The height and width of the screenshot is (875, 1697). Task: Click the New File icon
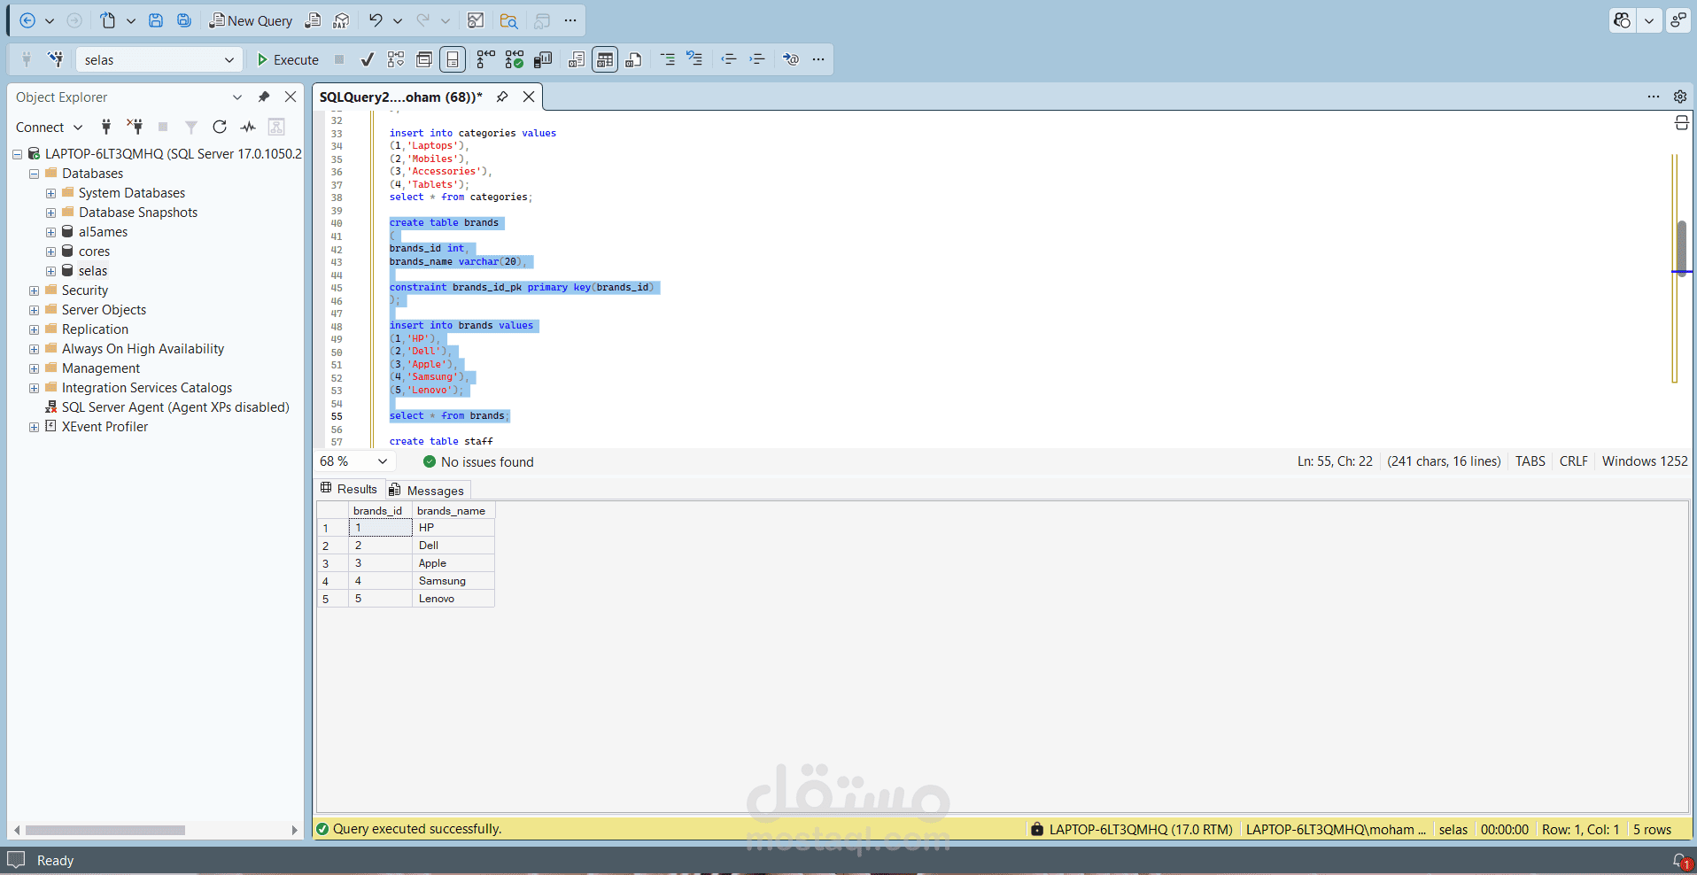(107, 20)
